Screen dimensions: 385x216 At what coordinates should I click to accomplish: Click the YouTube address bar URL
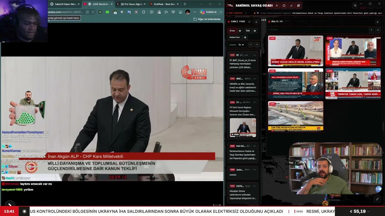tap(65, 12)
